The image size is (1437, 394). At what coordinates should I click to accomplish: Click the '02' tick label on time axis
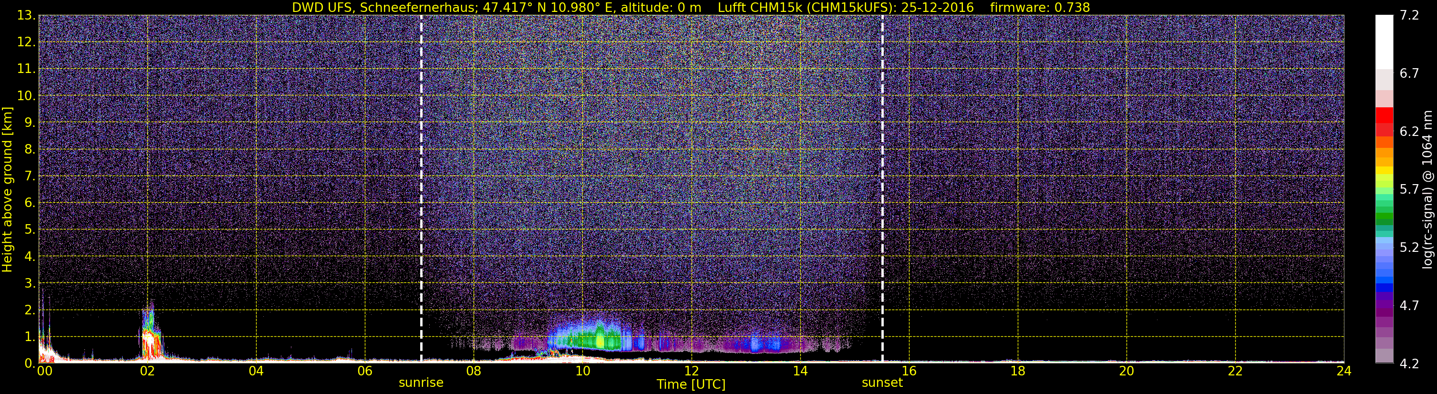[147, 371]
